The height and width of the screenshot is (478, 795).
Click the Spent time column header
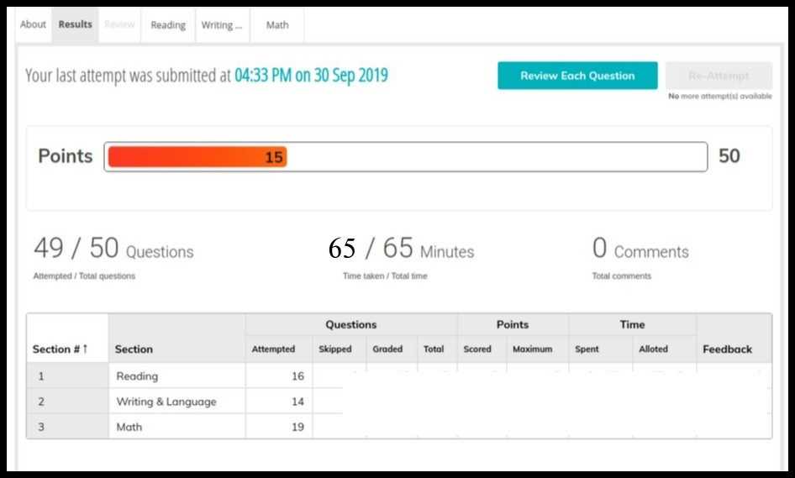click(x=587, y=349)
